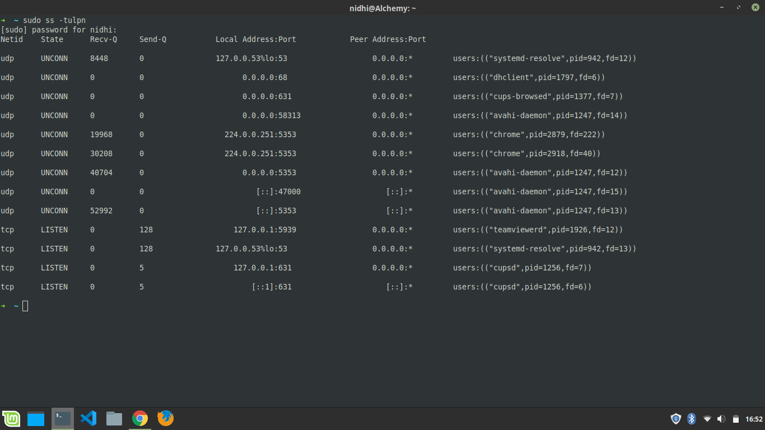The height and width of the screenshot is (430, 765).
Task: Click users entry cups-browsed pid=1377
Action: click(x=538, y=96)
